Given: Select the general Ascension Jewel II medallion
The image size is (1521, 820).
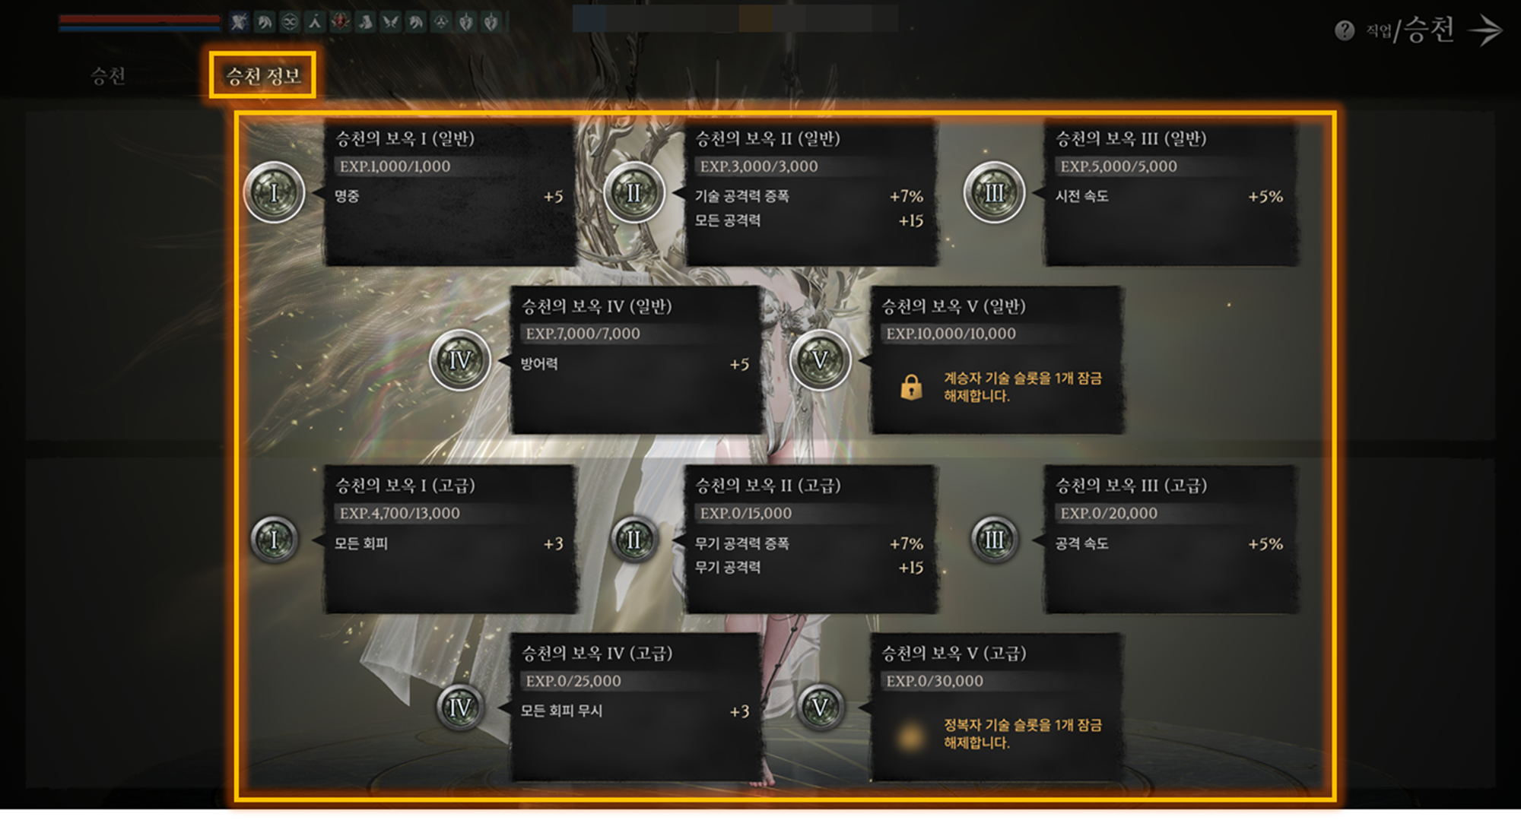Looking at the screenshot, I should point(634,192).
